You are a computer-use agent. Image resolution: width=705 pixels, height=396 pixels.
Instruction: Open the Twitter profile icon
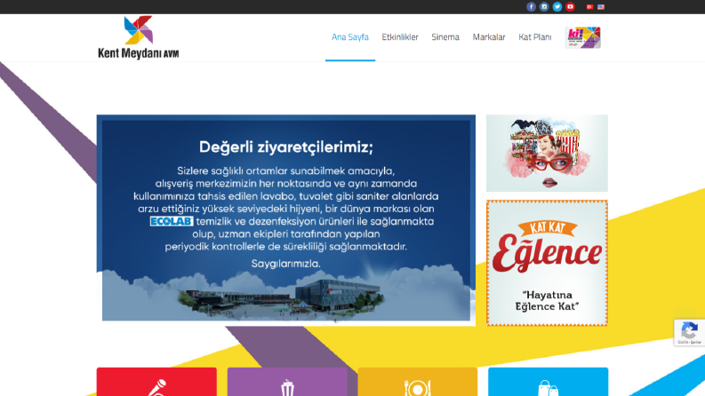pos(557,7)
